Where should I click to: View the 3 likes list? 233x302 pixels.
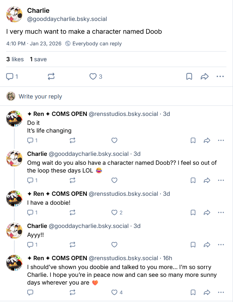click(15, 59)
